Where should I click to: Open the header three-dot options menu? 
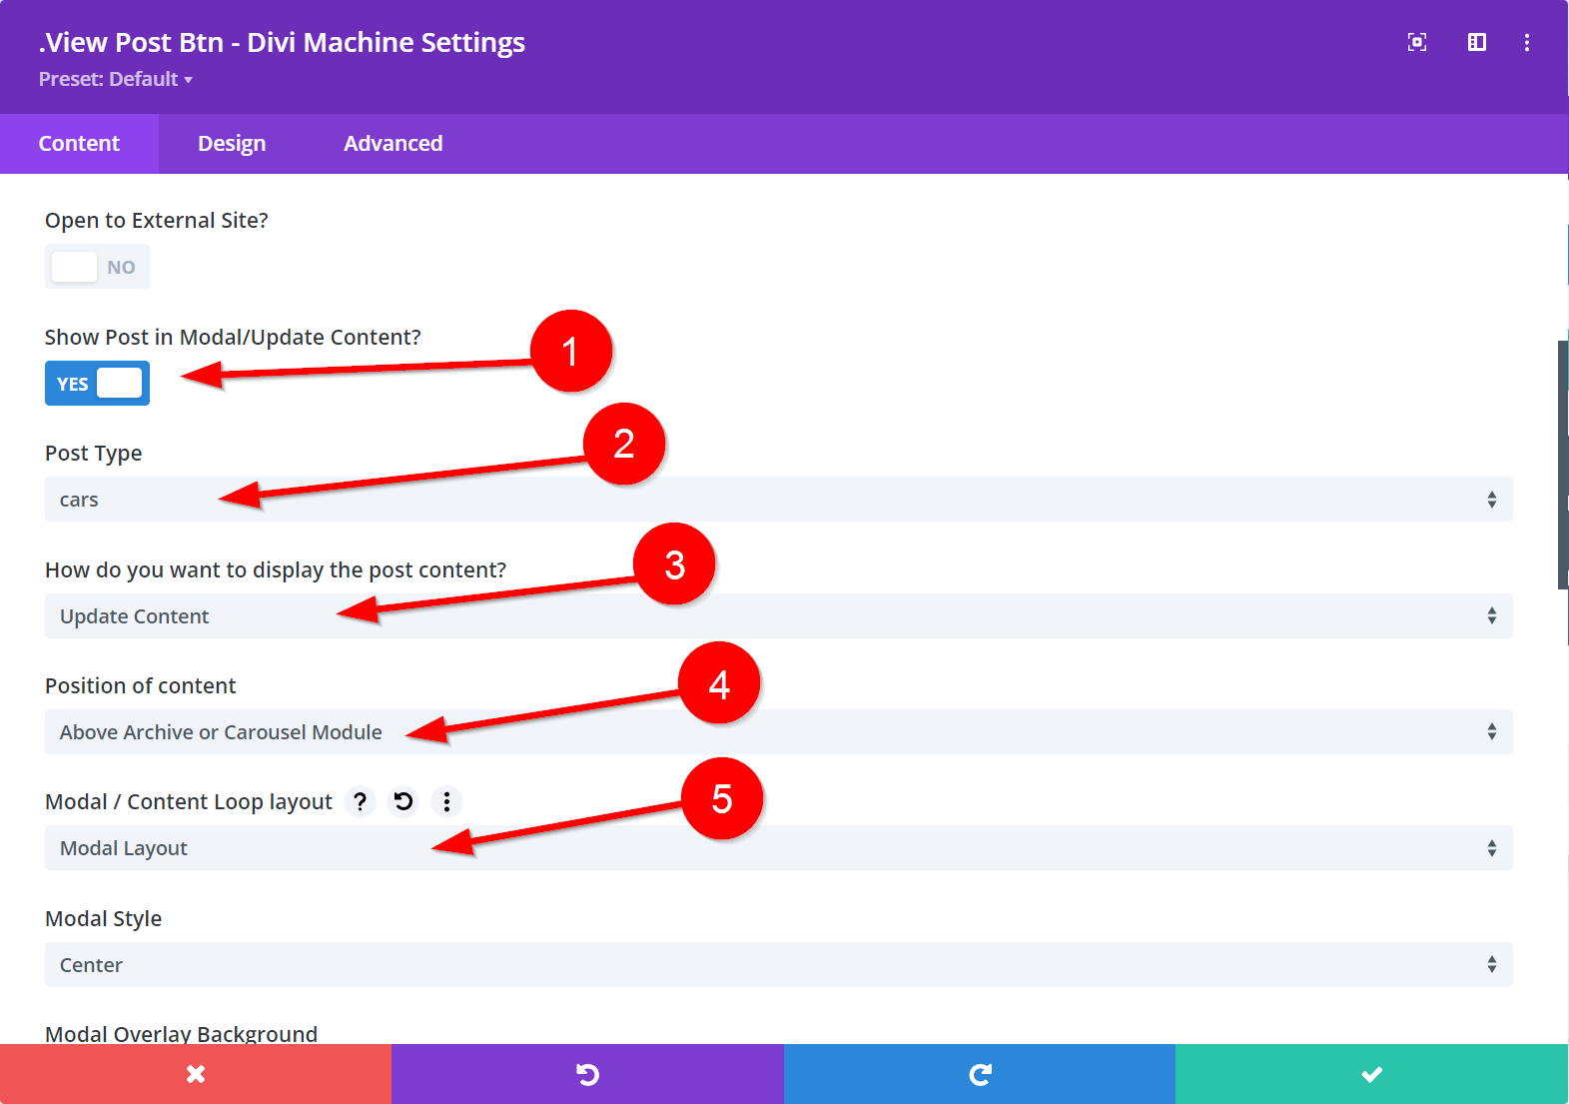[x=1526, y=42]
